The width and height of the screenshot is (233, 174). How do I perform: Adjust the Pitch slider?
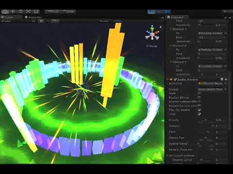pos(206,132)
